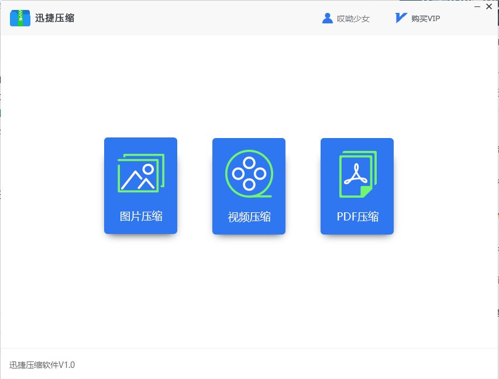This screenshot has height=379, width=499.
Task: Click the PDF document icon on the PDF压缩 card
Action: [357, 175]
